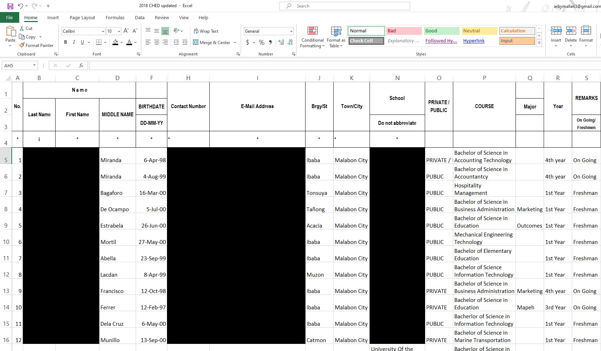Delete cells using the Delete icon
Screen dimensions: 601x351
pyautogui.click(x=571, y=31)
